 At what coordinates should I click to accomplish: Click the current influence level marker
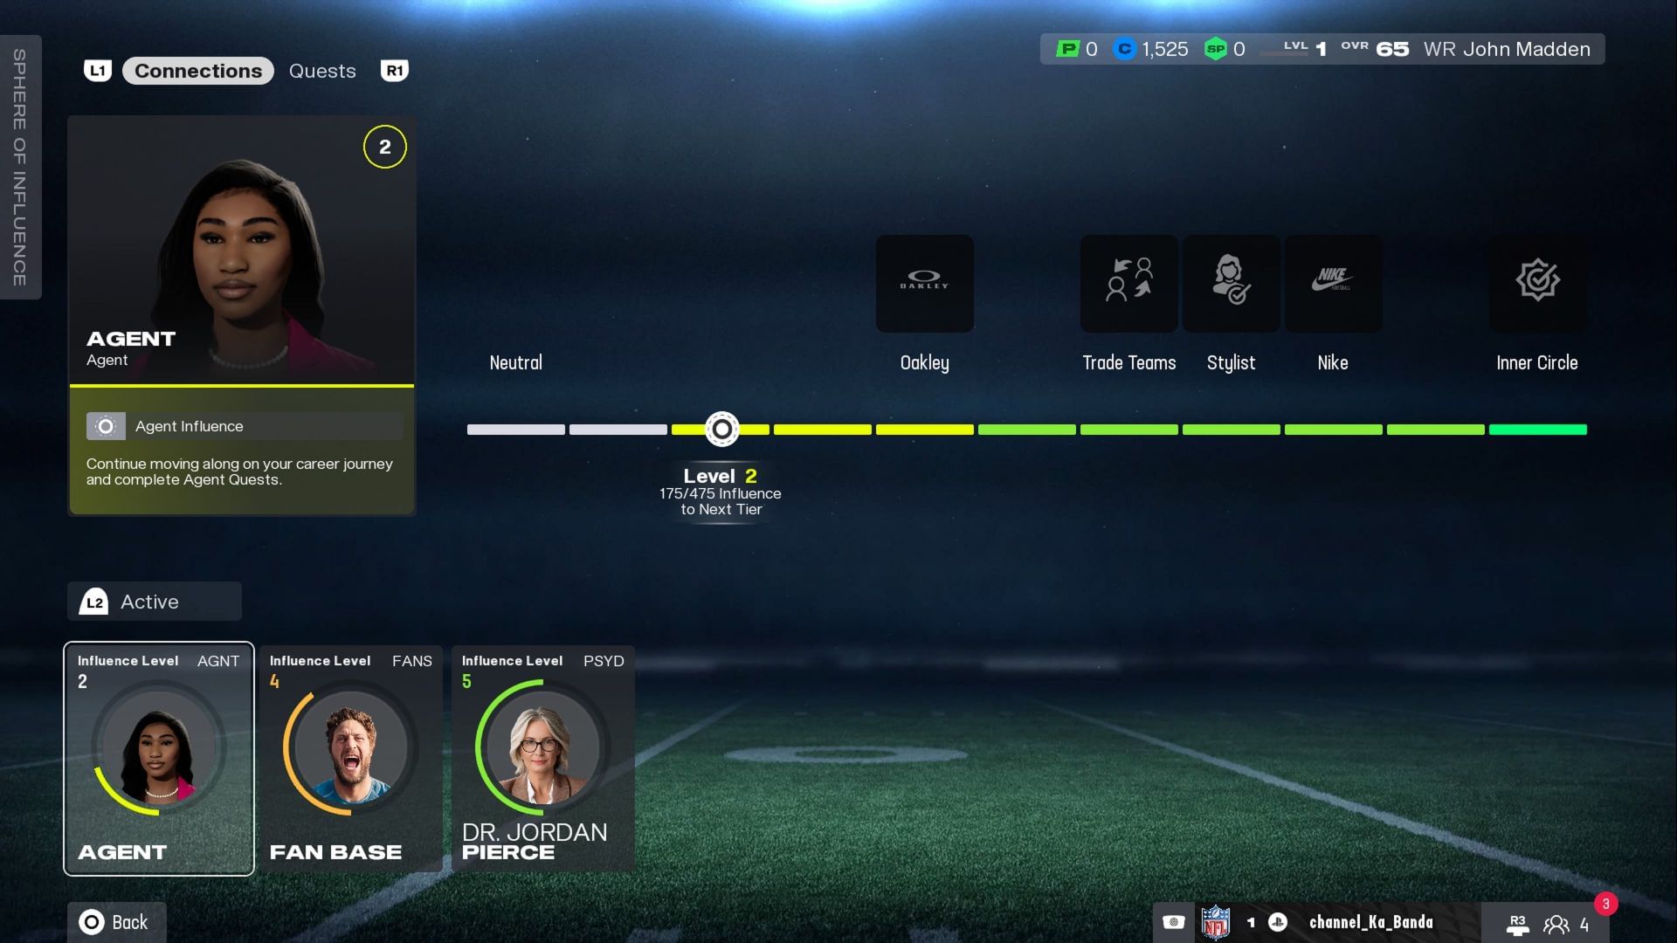(x=721, y=429)
